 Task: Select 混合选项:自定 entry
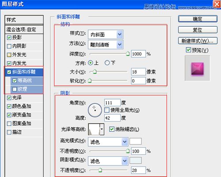[24, 29]
